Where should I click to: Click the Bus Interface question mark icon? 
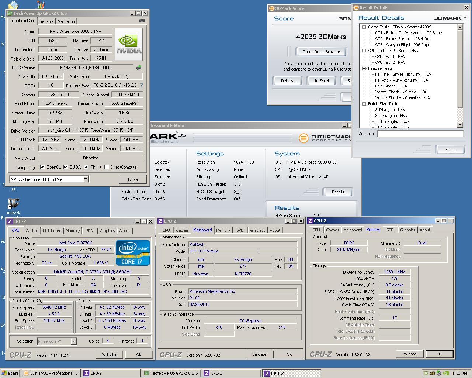tap(141, 85)
